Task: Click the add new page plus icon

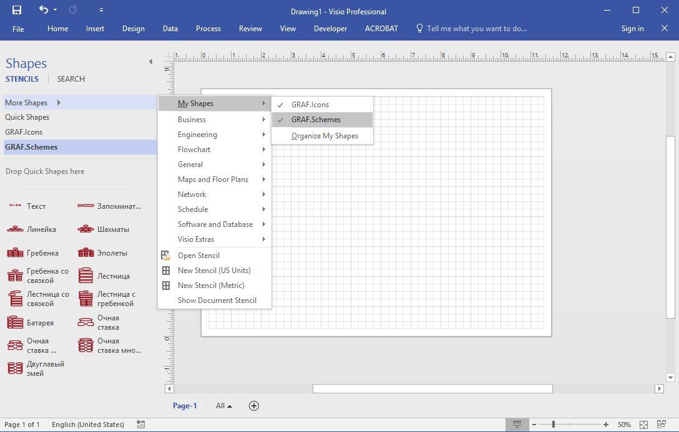Action: point(254,406)
